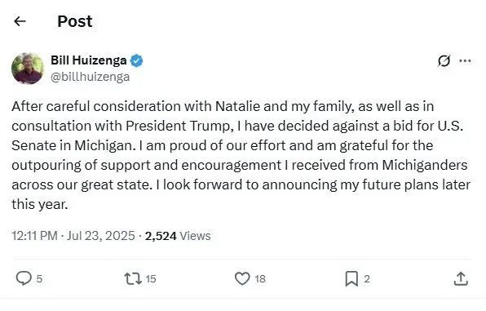
Task: Click the reply count of 5
Action: click(x=39, y=278)
